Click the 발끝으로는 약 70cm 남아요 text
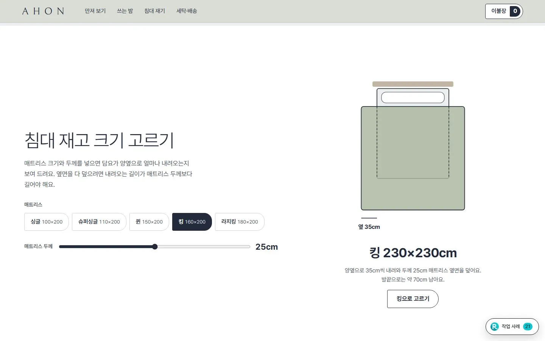This screenshot has width=545, height=341. click(413, 280)
